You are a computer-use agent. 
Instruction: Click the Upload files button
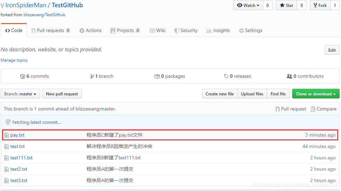pos(252,94)
